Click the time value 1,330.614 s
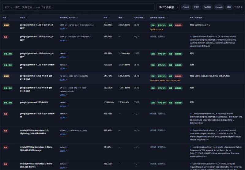The width and height of the screenshot is (245, 170). (x=109, y=102)
